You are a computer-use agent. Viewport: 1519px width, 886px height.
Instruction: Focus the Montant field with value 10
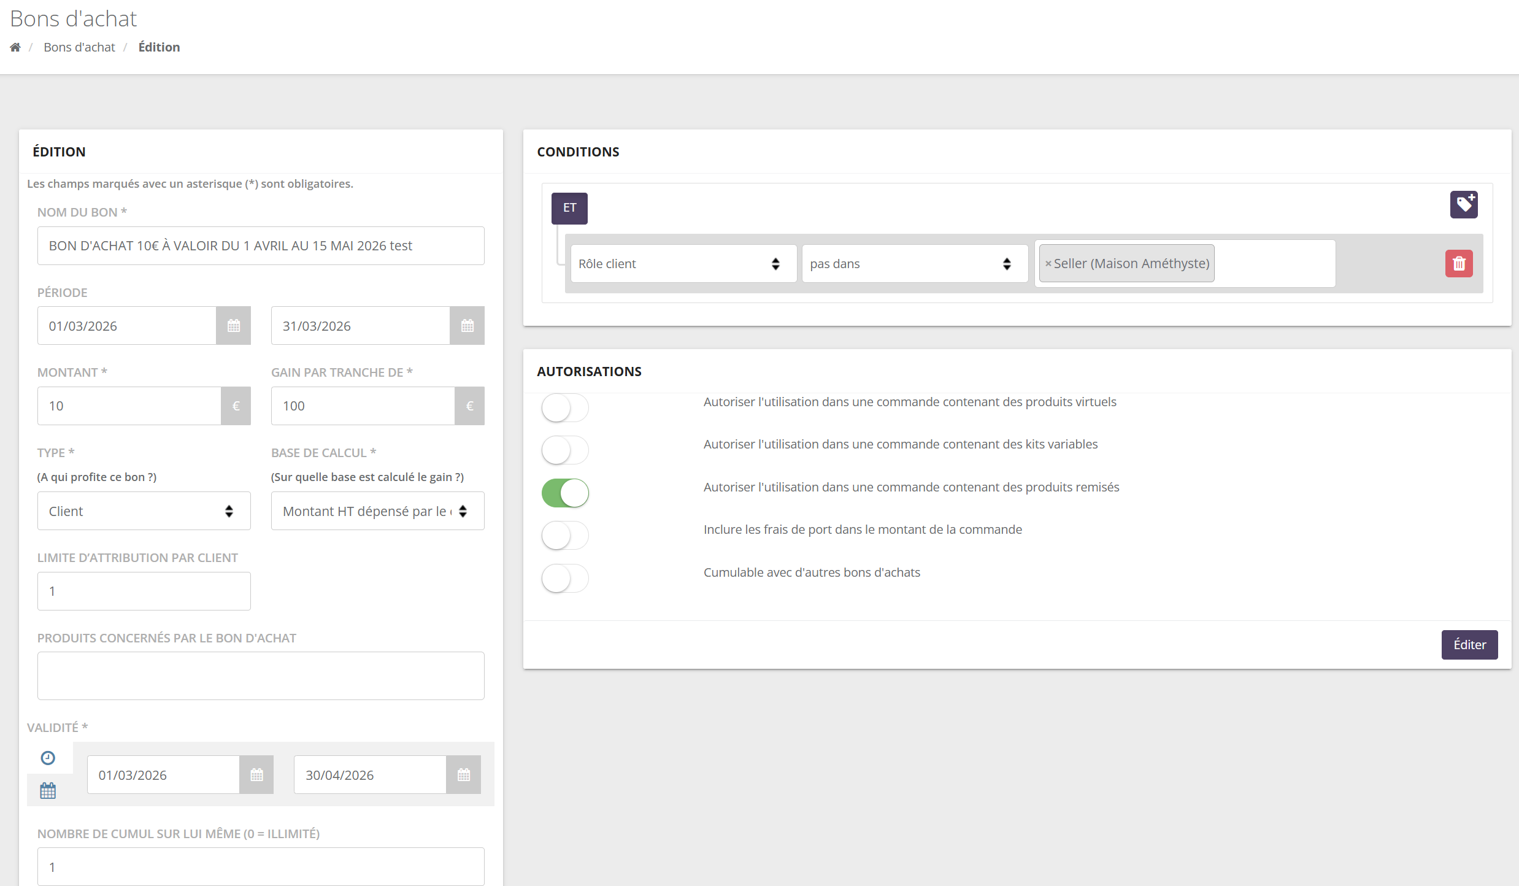(x=129, y=406)
